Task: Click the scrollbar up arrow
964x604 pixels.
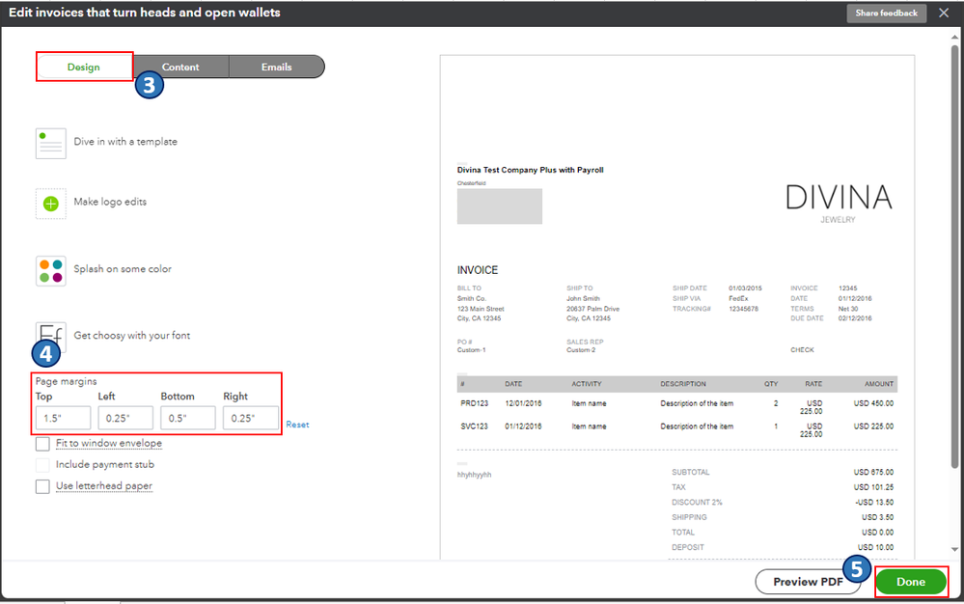Action: pyautogui.click(x=954, y=37)
